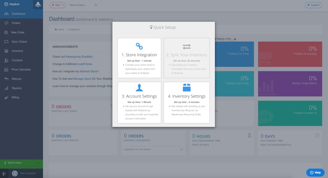Screen dimensions: 328x178
Task: Open Inventory Settings box icon
Action: click(187, 88)
